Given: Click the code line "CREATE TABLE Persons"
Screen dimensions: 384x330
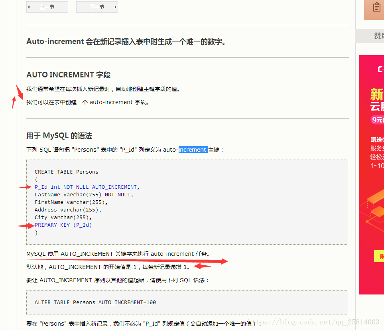Looking at the screenshot, I should (66, 172).
